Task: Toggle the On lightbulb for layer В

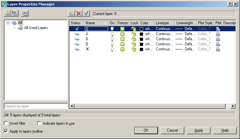Action: pos(112,44)
